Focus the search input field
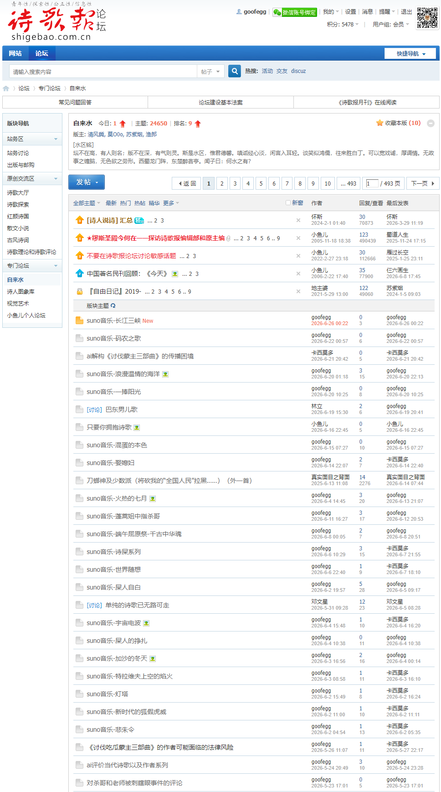Image resolution: width=441 pixels, height=792 pixels. 103,72
